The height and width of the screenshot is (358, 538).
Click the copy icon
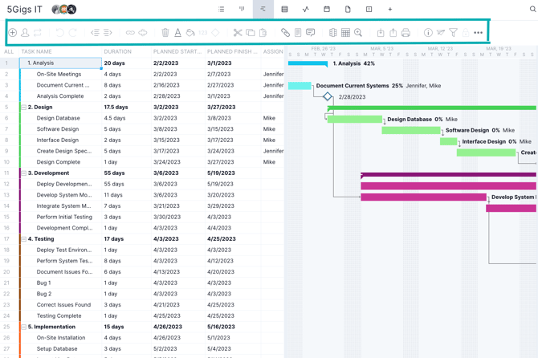pyautogui.click(x=251, y=33)
